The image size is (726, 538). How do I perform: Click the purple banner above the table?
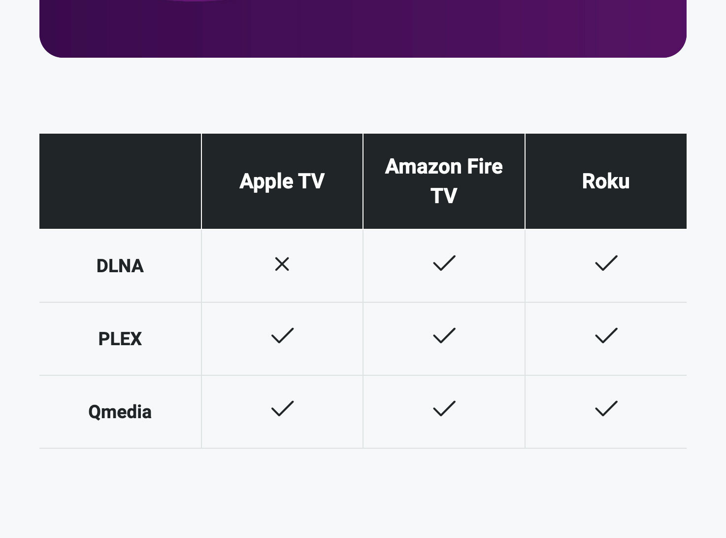tap(363, 27)
